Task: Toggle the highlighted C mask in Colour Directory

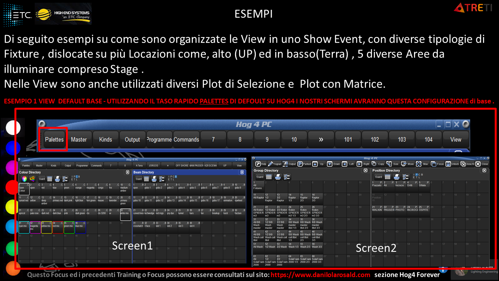Action: 76,176
